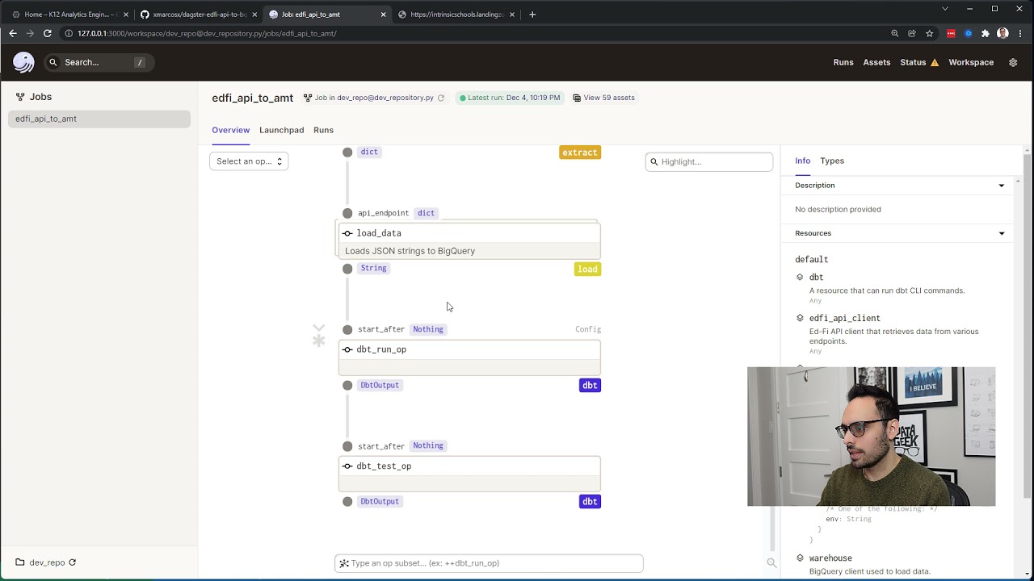
Task: Click the Status warning triangle icon
Action: coord(935,62)
